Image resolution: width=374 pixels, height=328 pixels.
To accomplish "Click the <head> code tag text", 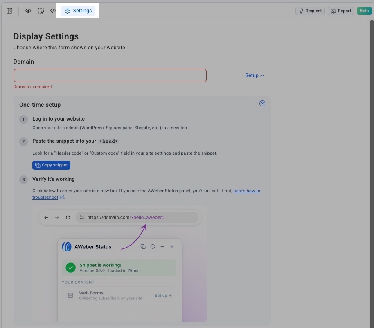I will tap(108, 141).
